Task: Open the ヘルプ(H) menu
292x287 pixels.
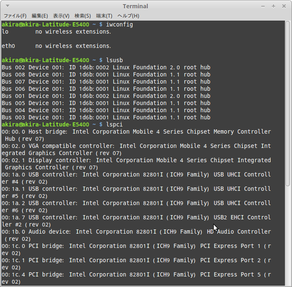Action: (x=128, y=16)
